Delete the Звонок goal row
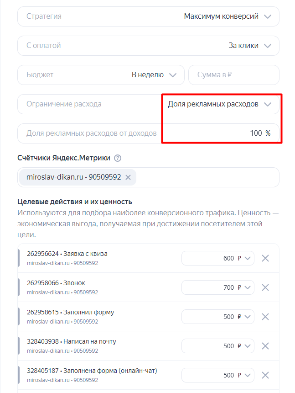 coord(265,287)
